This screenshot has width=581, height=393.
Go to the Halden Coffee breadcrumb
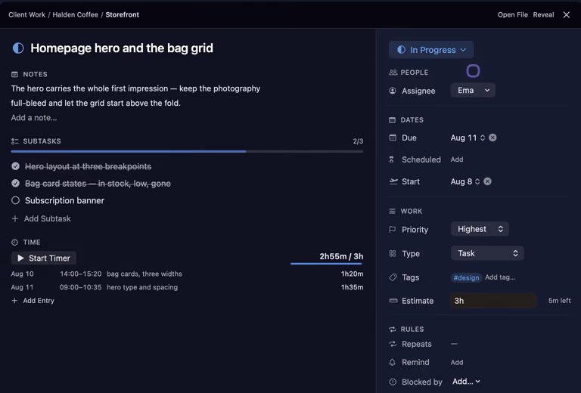(x=75, y=15)
